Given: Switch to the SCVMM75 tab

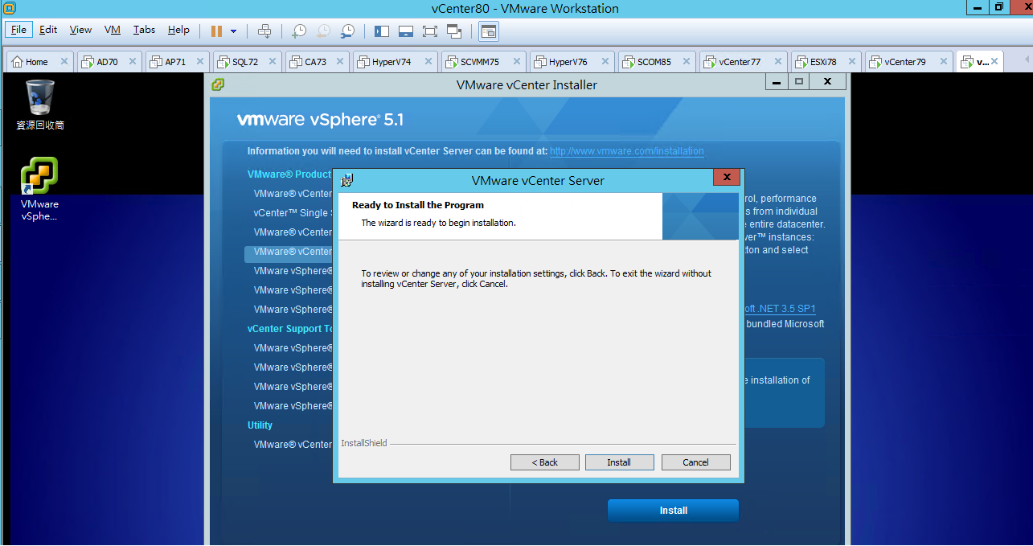Looking at the screenshot, I should [x=484, y=62].
